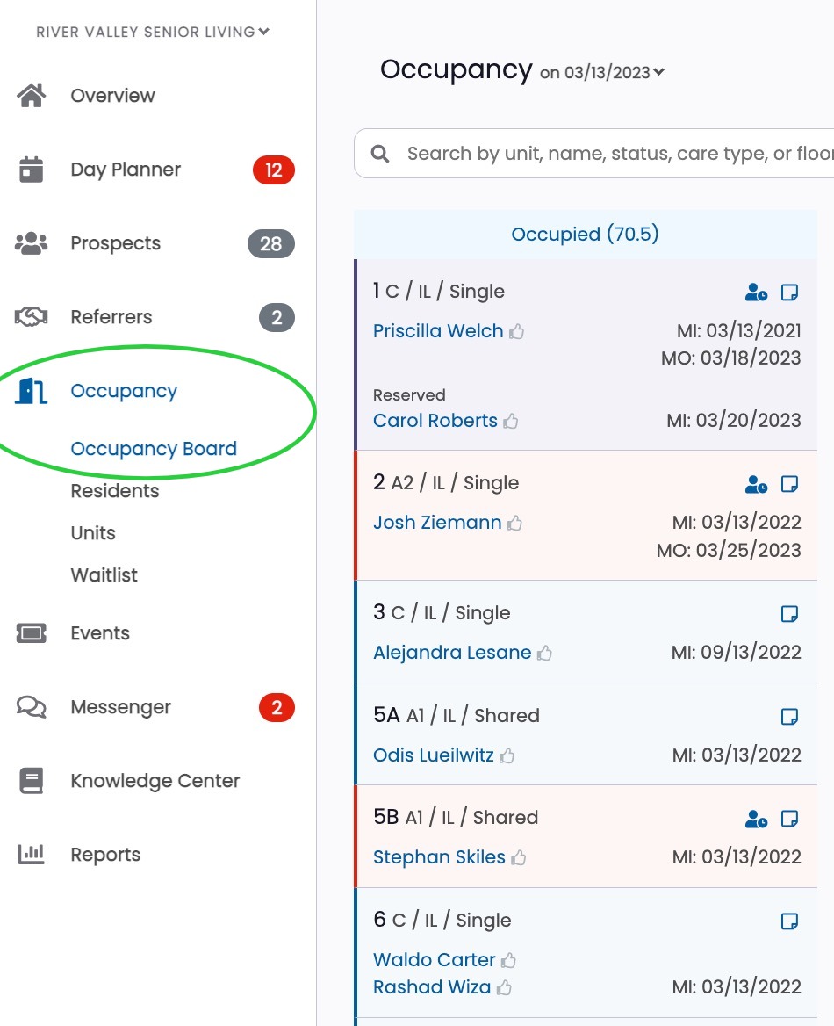
Task: Open the note icon on unit 1
Action: (789, 293)
